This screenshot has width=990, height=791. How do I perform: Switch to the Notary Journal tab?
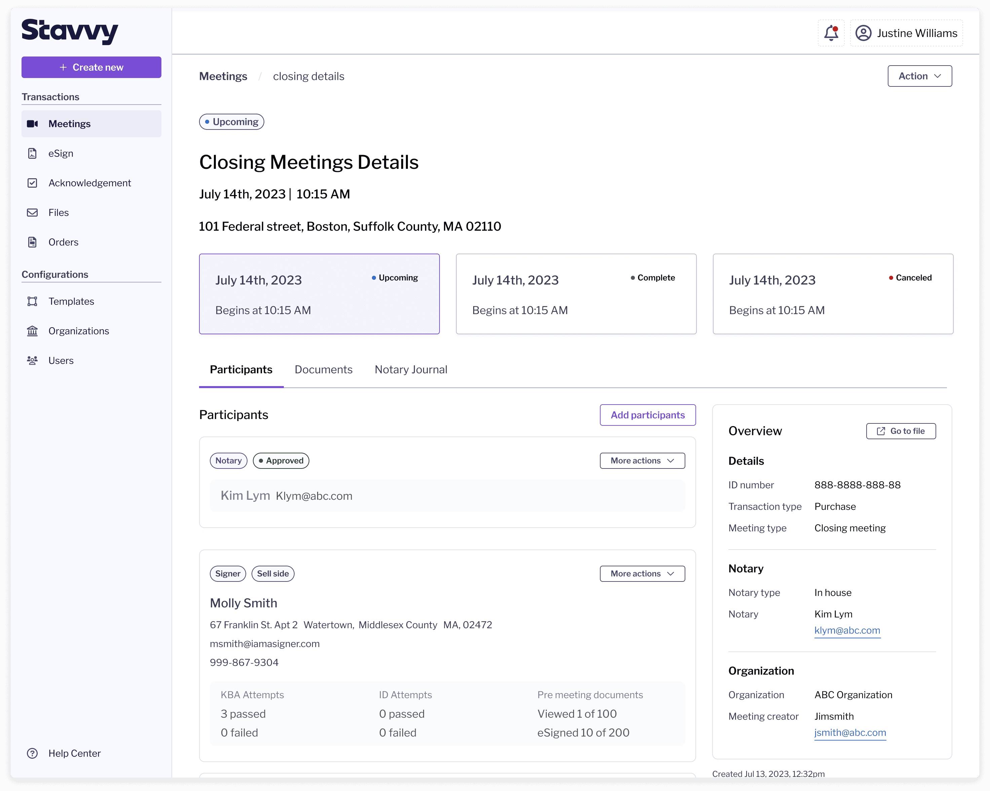(x=411, y=369)
